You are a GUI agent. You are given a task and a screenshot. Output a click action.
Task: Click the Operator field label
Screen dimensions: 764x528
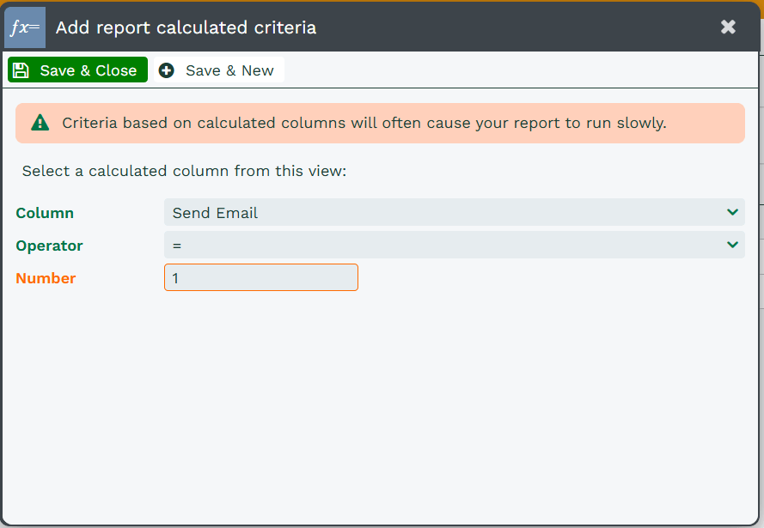(49, 246)
